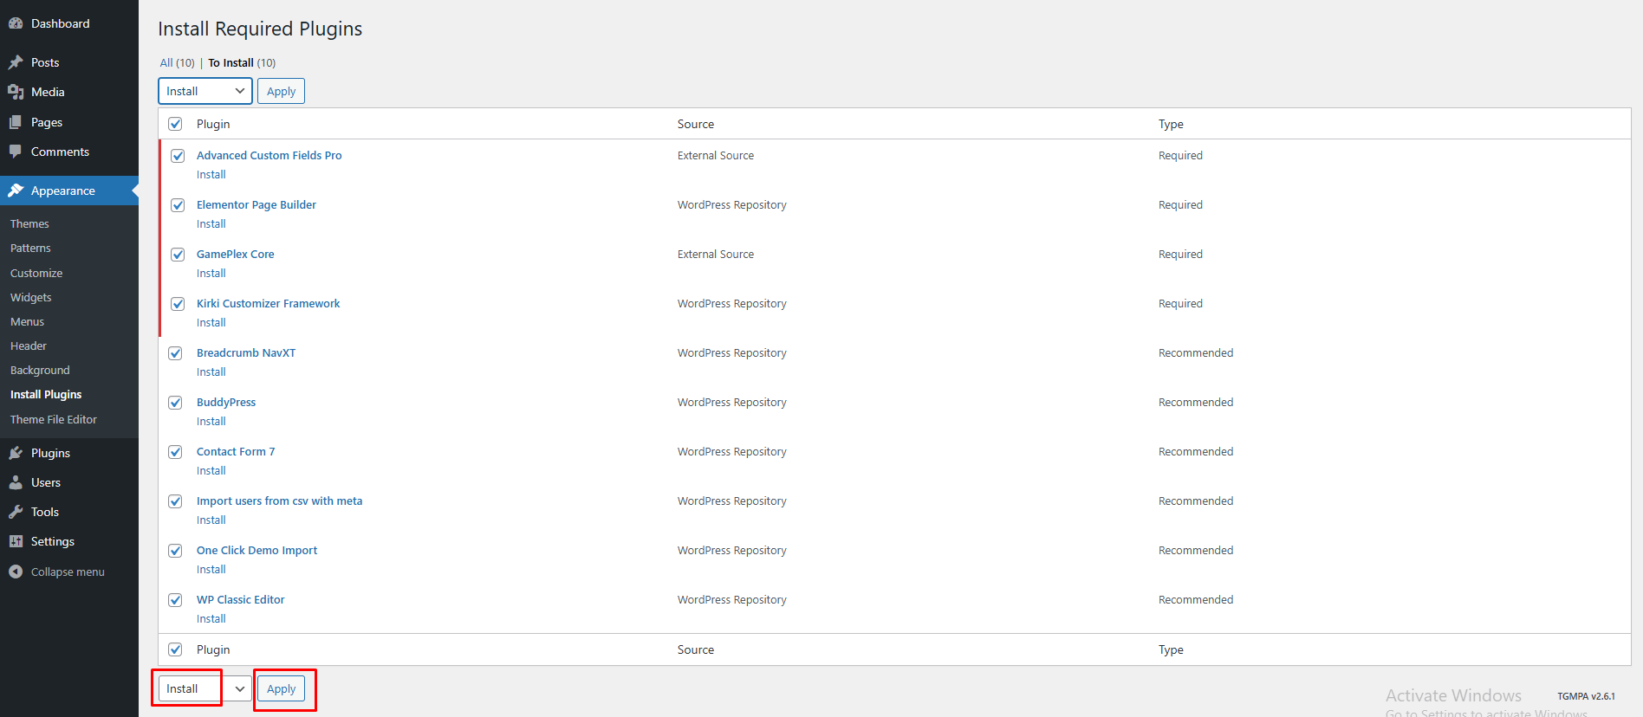1643x717 pixels.
Task: Toggle select-all checkbox in table header
Action: [175, 124]
